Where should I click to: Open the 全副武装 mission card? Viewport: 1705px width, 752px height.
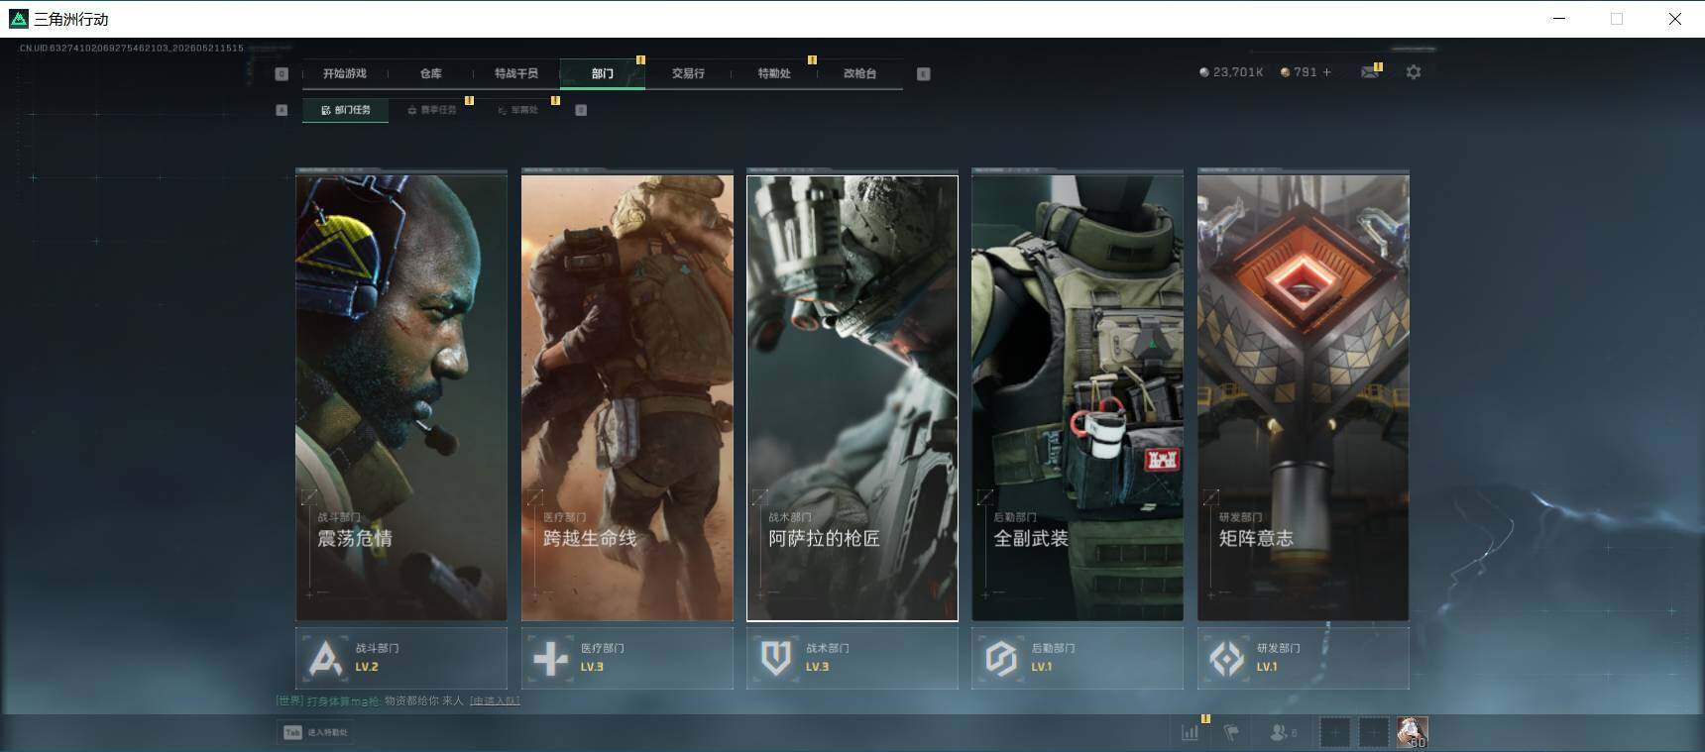pyautogui.click(x=1078, y=398)
